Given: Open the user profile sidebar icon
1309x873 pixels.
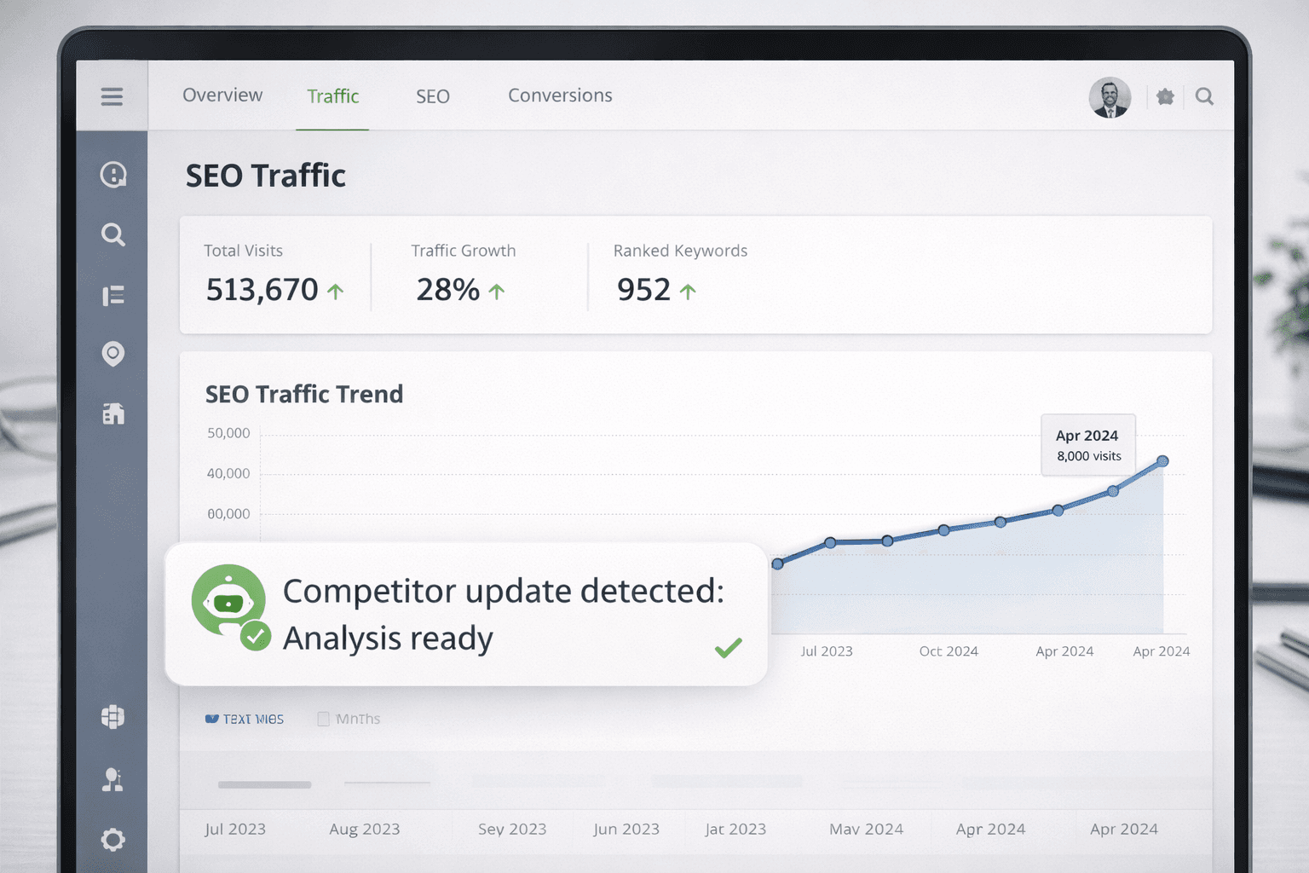Looking at the screenshot, I should (112, 779).
